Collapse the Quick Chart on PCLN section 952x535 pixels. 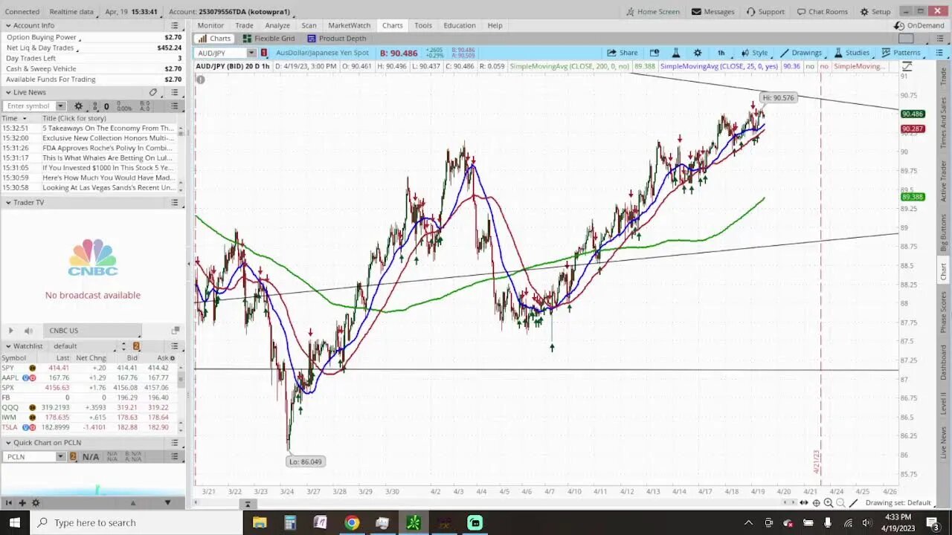coord(8,442)
